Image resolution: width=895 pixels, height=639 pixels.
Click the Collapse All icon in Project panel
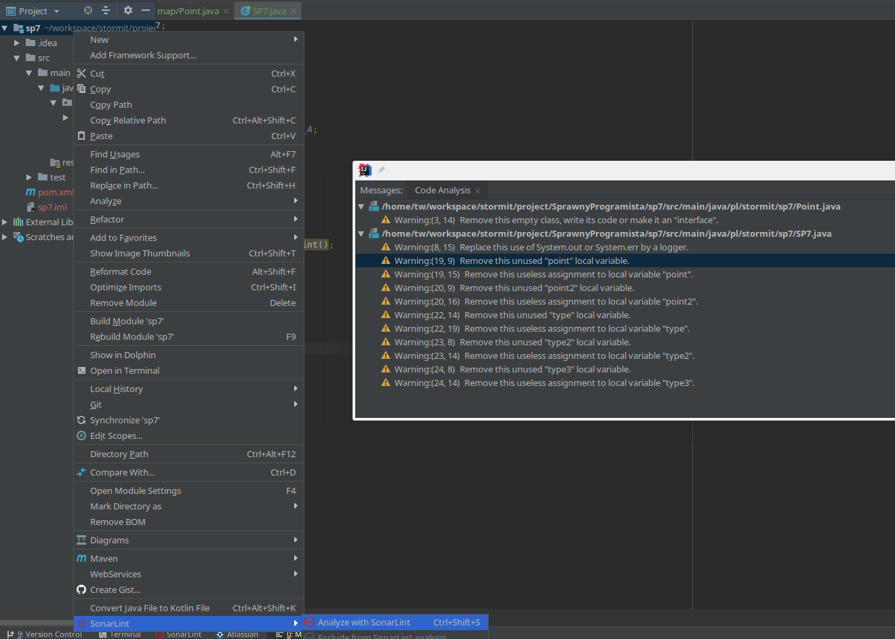tap(106, 11)
